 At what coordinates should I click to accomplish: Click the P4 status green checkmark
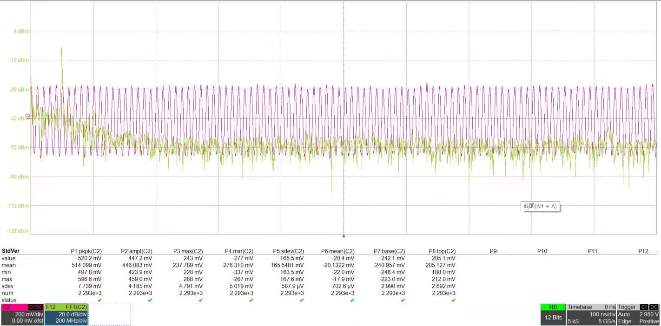[251, 300]
